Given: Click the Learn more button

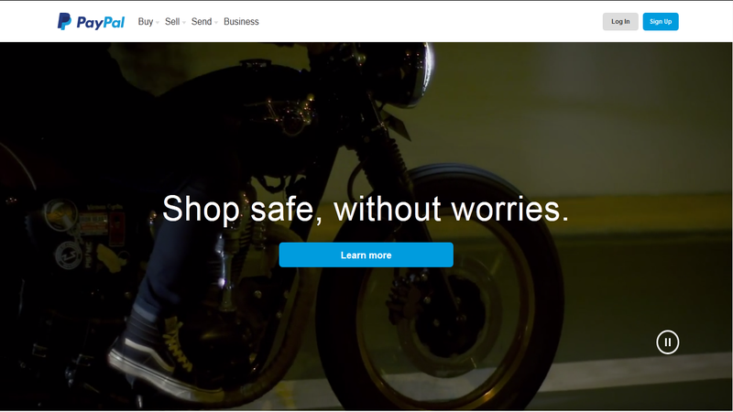Looking at the screenshot, I should (366, 255).
